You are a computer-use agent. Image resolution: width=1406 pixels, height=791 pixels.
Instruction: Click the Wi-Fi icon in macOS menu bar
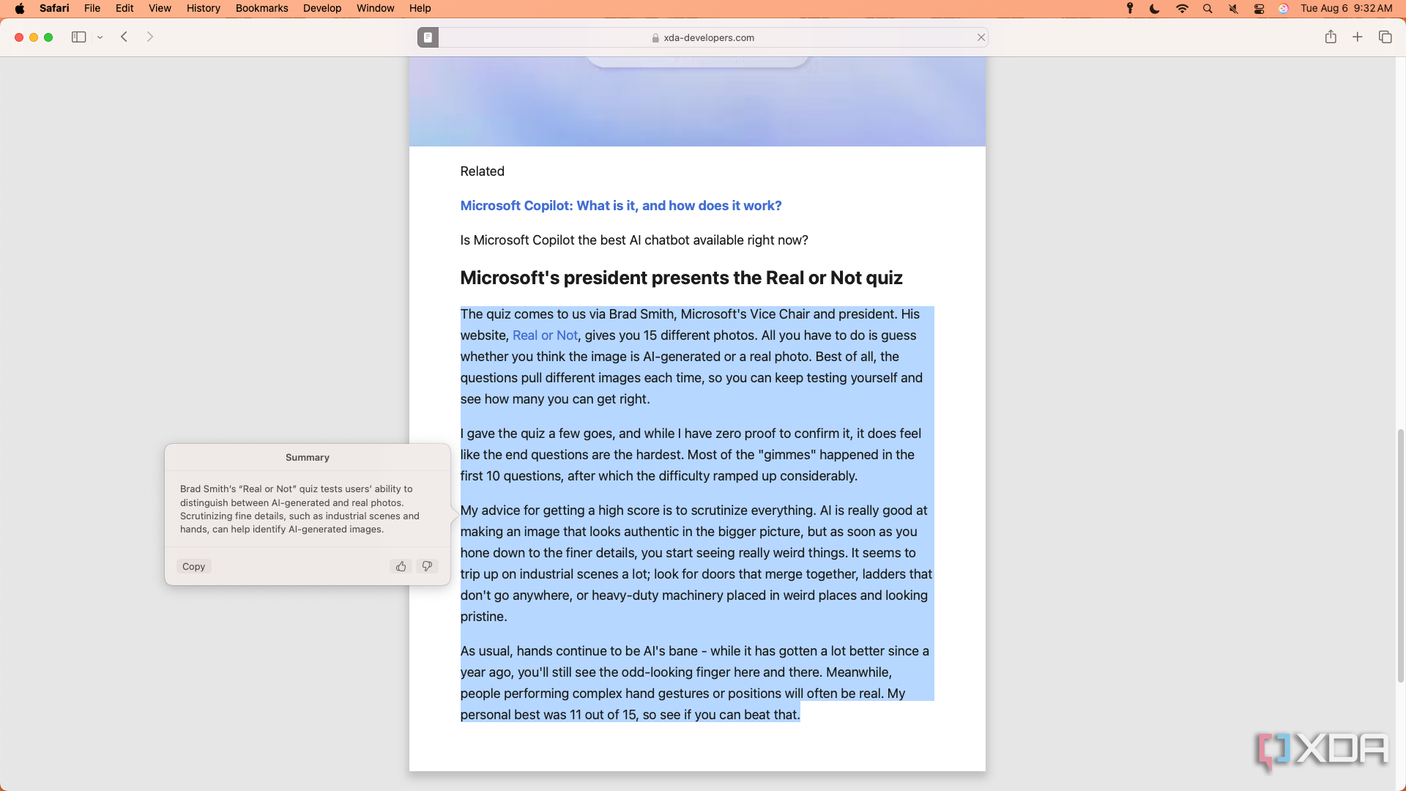pyautogui.click(x=1181, y=8)
